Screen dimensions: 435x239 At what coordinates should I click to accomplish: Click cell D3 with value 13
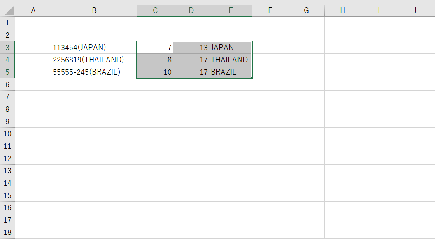click(x=191, y=47)
